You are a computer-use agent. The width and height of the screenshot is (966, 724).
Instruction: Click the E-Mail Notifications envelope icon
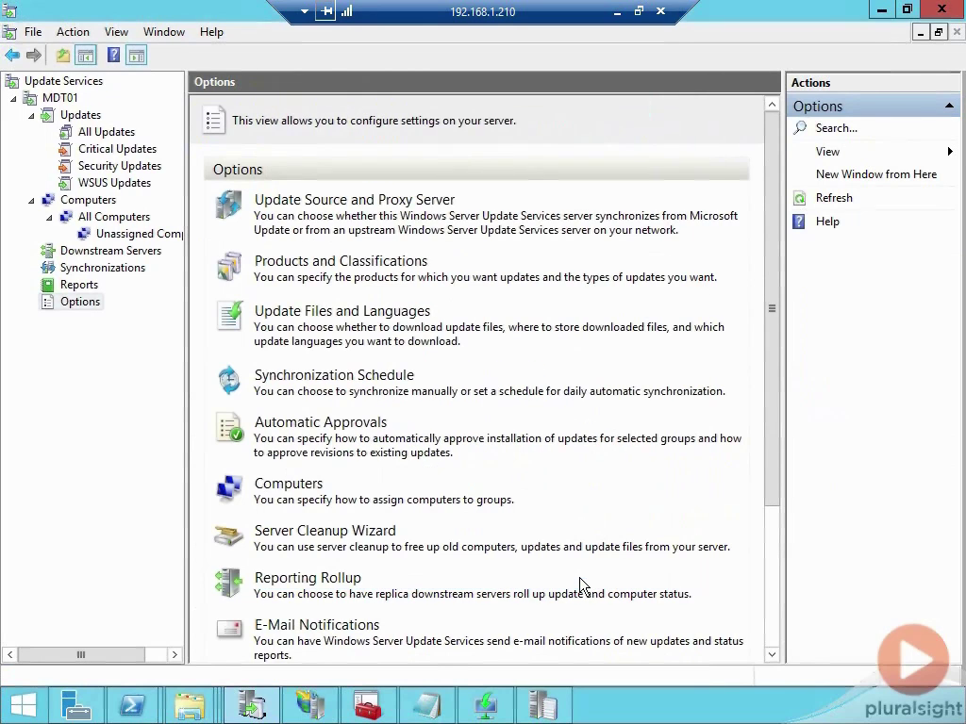click(x=229, y=629)
